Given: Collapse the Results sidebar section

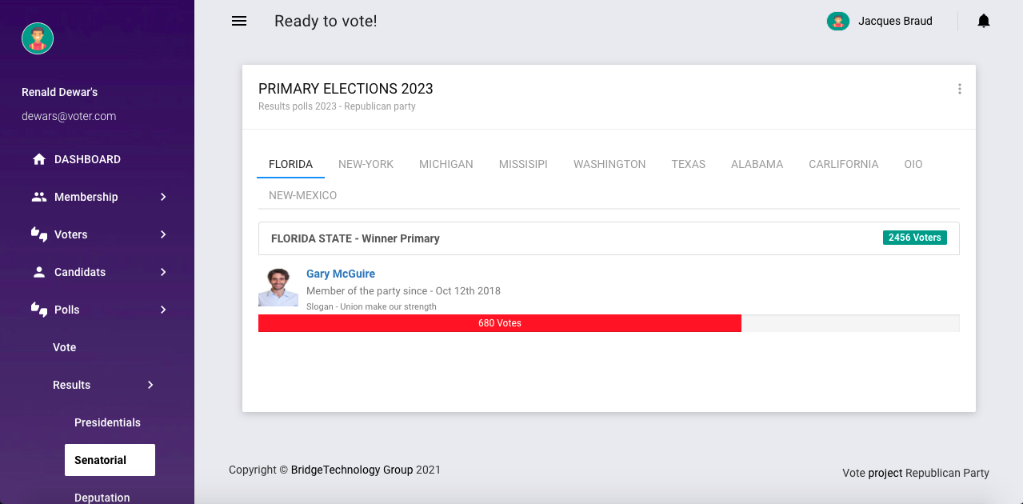Looking at the screenshot, I should (x=150, y=385).
